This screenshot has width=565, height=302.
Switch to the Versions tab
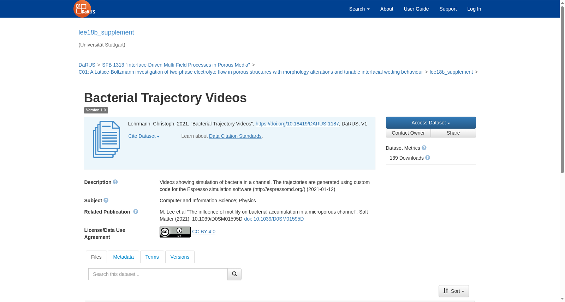tap(180, 257)
